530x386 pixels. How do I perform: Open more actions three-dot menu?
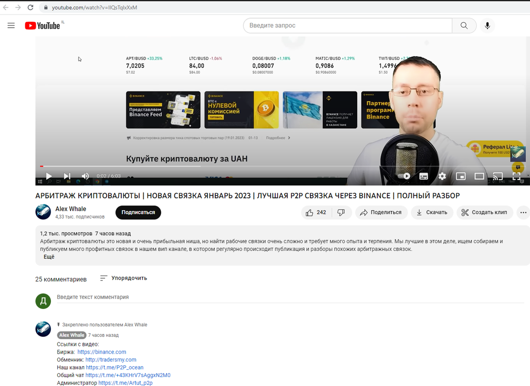click(x=523, y=212)
